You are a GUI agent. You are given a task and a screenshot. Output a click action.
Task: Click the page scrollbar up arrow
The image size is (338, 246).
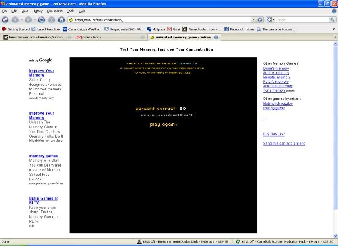click(x=335, y=44)
